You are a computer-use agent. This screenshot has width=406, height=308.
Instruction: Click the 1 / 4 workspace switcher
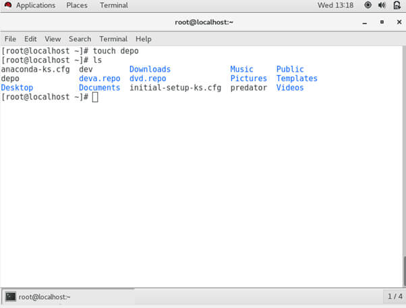[395, 297]
